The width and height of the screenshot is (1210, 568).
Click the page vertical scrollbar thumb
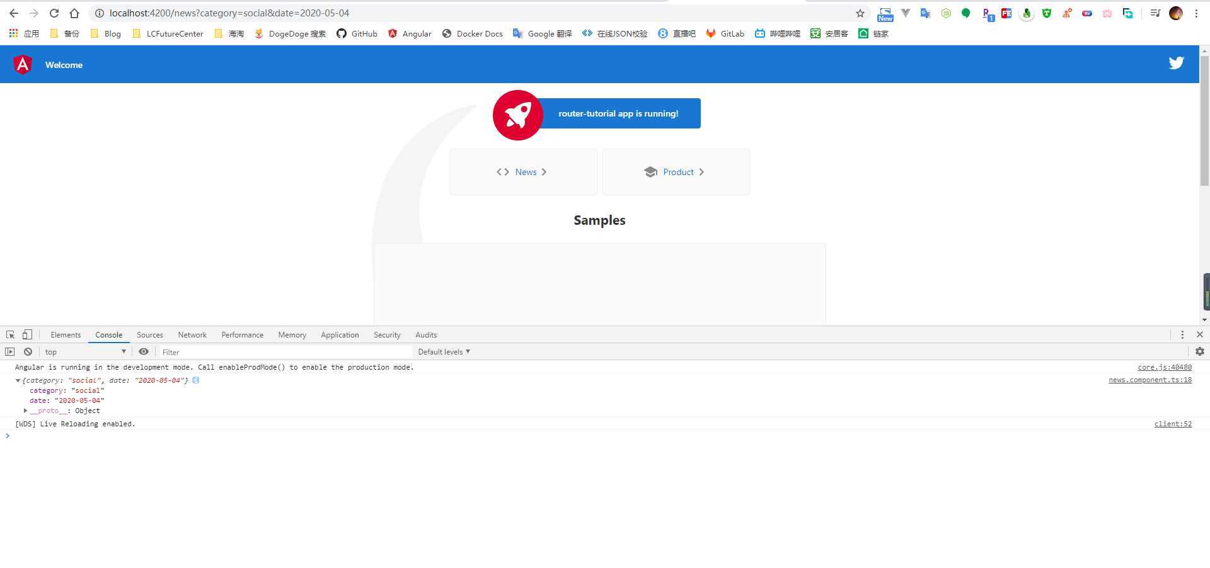[1204, 121]
